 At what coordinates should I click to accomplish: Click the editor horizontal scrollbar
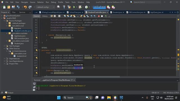click(82, 77)
